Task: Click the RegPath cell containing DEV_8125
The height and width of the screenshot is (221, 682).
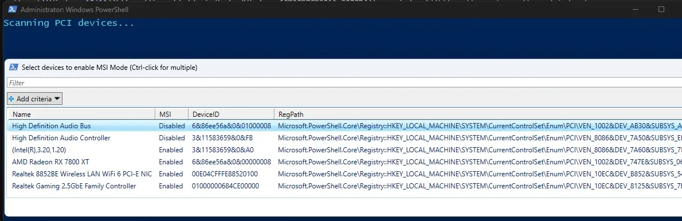Action: coord(480,186)
